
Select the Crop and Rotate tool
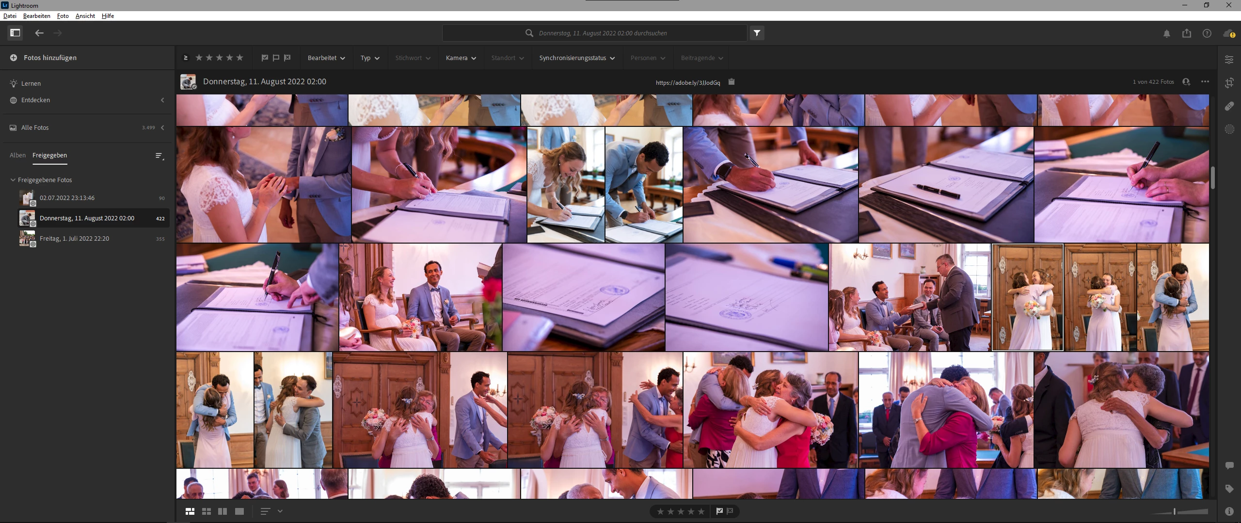coord(1229,83)
